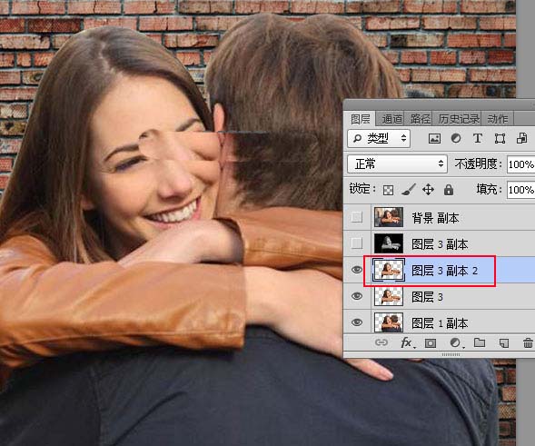535x446 pixels.
Task: Select layer name 图层 3 副本
Action: tap(440, 244)
